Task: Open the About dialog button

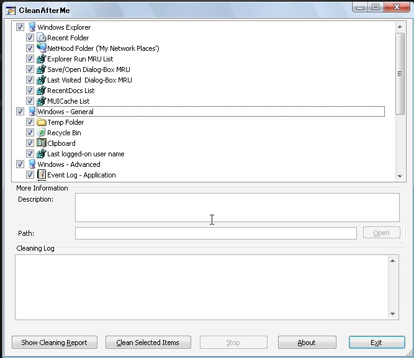Action: tap(307, 342)
